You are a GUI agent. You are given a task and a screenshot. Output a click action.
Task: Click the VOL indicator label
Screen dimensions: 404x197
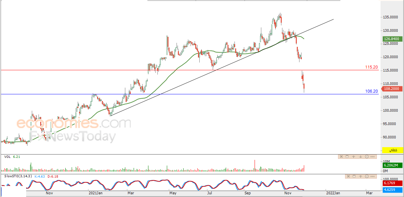click(x=7, y=157)
